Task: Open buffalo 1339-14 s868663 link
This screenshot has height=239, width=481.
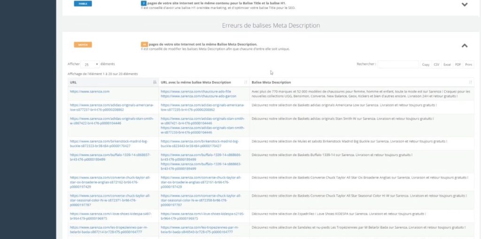Action: click(201, 166)
